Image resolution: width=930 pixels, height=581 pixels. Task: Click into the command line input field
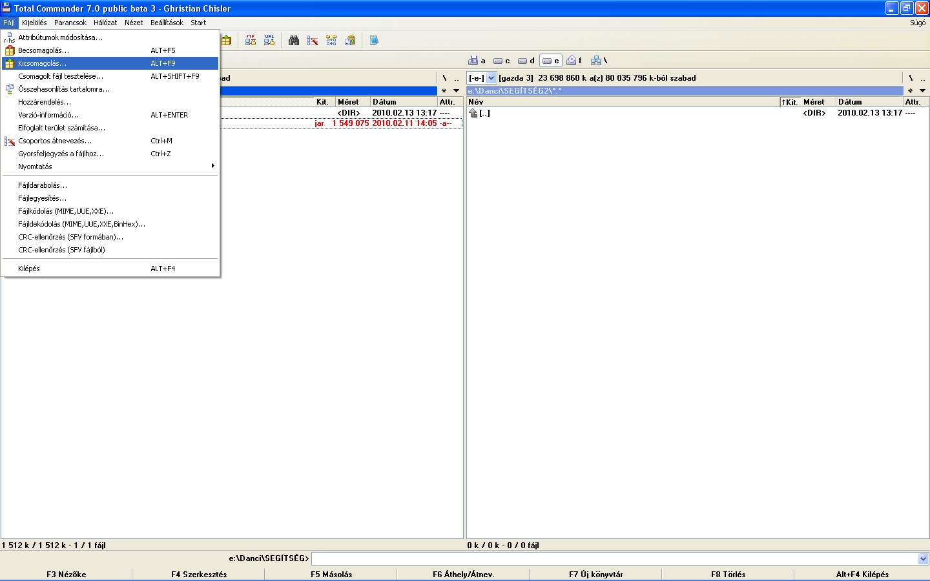(x=614, y=559)
